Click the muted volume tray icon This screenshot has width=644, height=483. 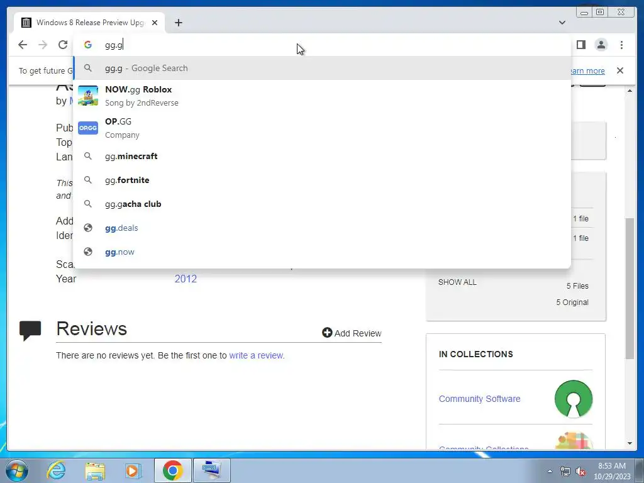click(580, 471)
